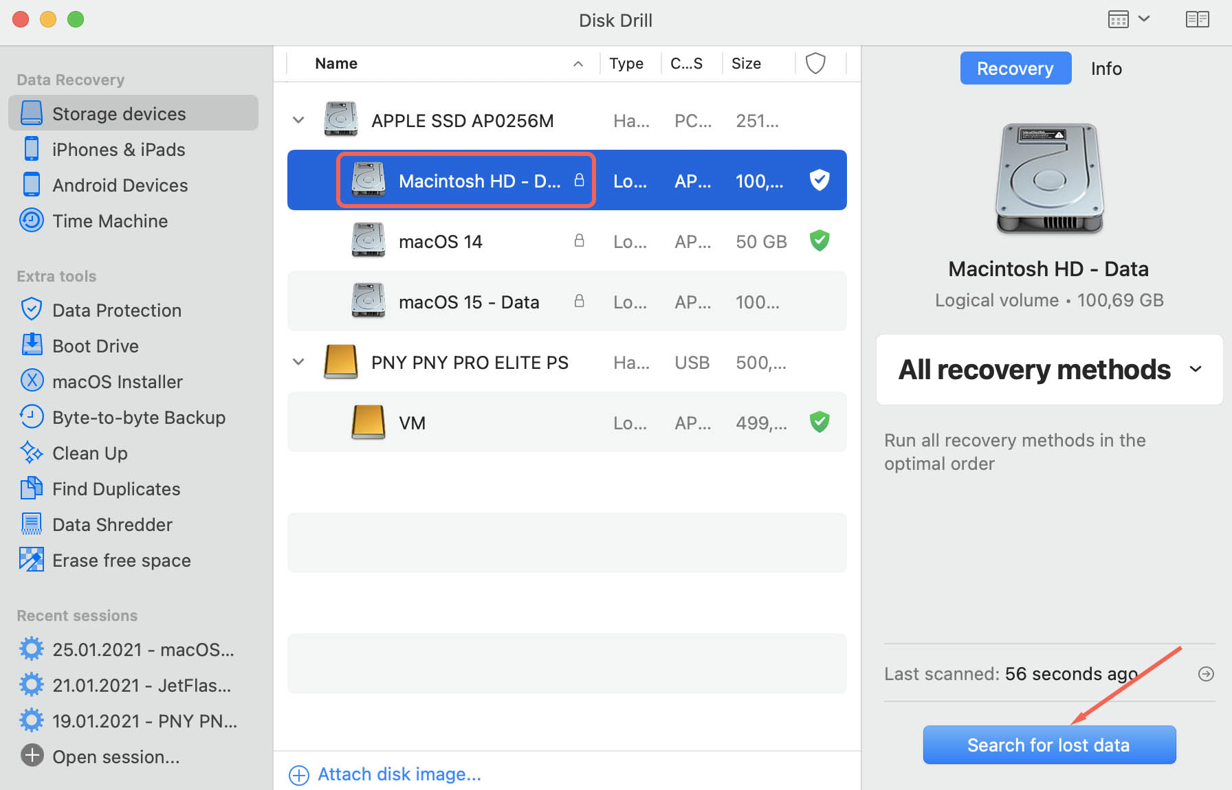Click the lock icon on macOS 14 row
1232x790 pixels.
coord(580,240)
